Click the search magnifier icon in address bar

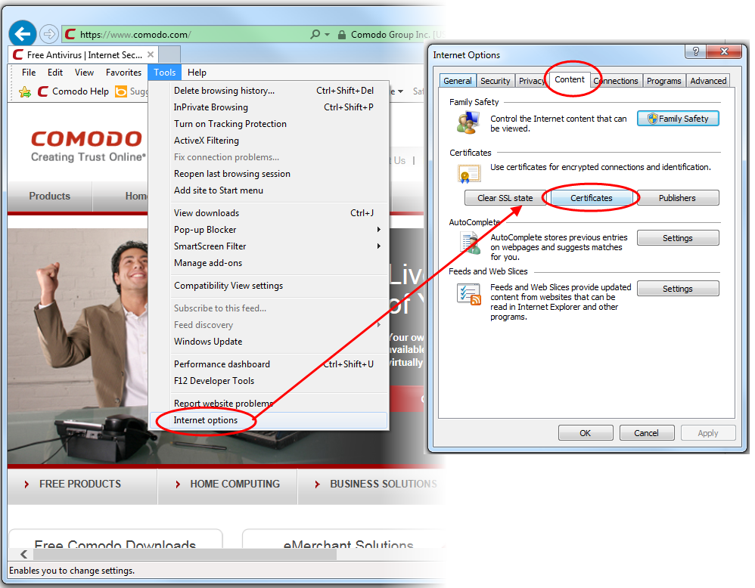tap(315, 34)
